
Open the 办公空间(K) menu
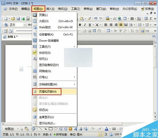pyautogui.click(x=130, y=9)
